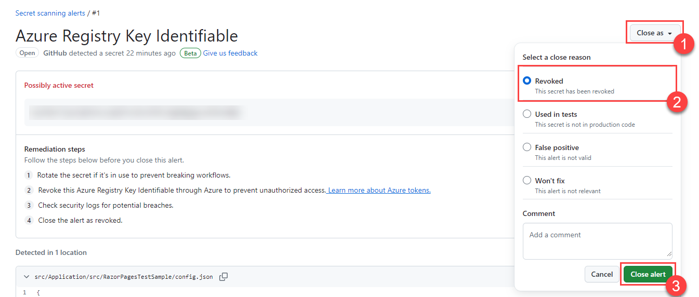Confirm with the Close alert button
The image size is (699, 297).
pos(648,274)
